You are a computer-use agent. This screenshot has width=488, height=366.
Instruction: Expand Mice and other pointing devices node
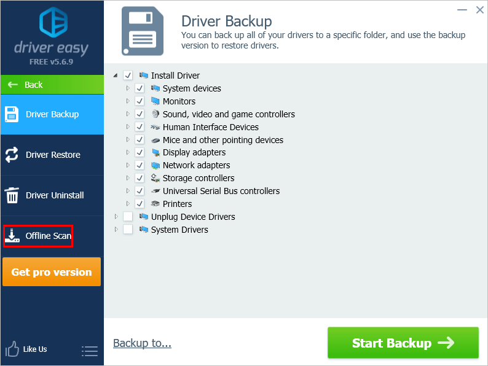pos(128,139)
